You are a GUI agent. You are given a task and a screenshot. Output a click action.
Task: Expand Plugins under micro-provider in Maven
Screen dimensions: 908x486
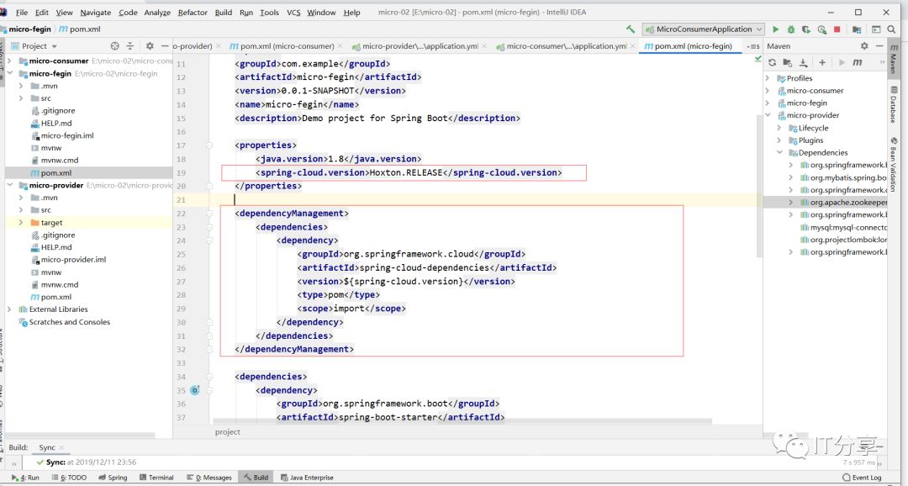click(x=779, y=140)
